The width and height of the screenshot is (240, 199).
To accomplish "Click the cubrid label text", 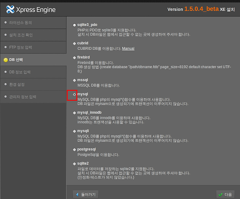I will [x=83, y=43].
